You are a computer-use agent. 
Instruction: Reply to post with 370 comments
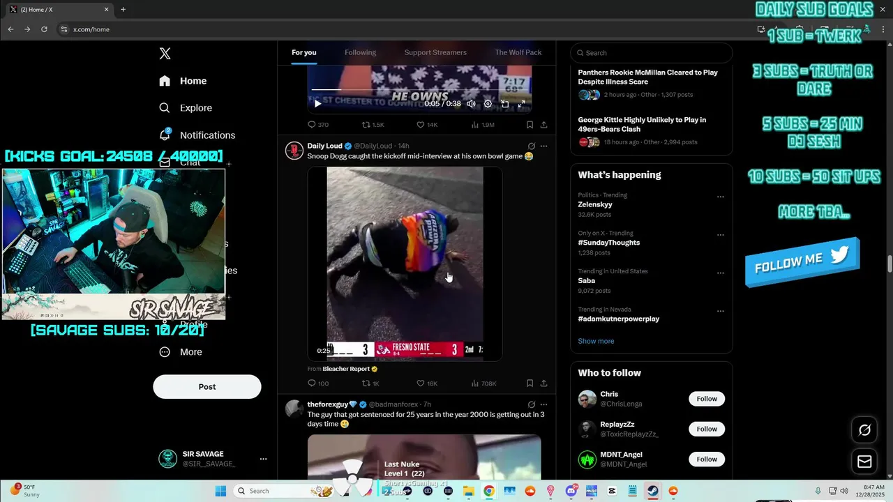tap(318, 125)
